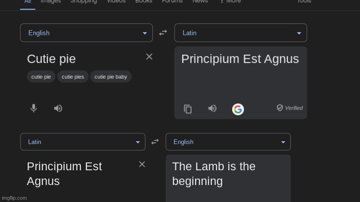Screen dimensions: 360x202
Task: Switch to the Shopping search tab
Action: tap(84, 1)
